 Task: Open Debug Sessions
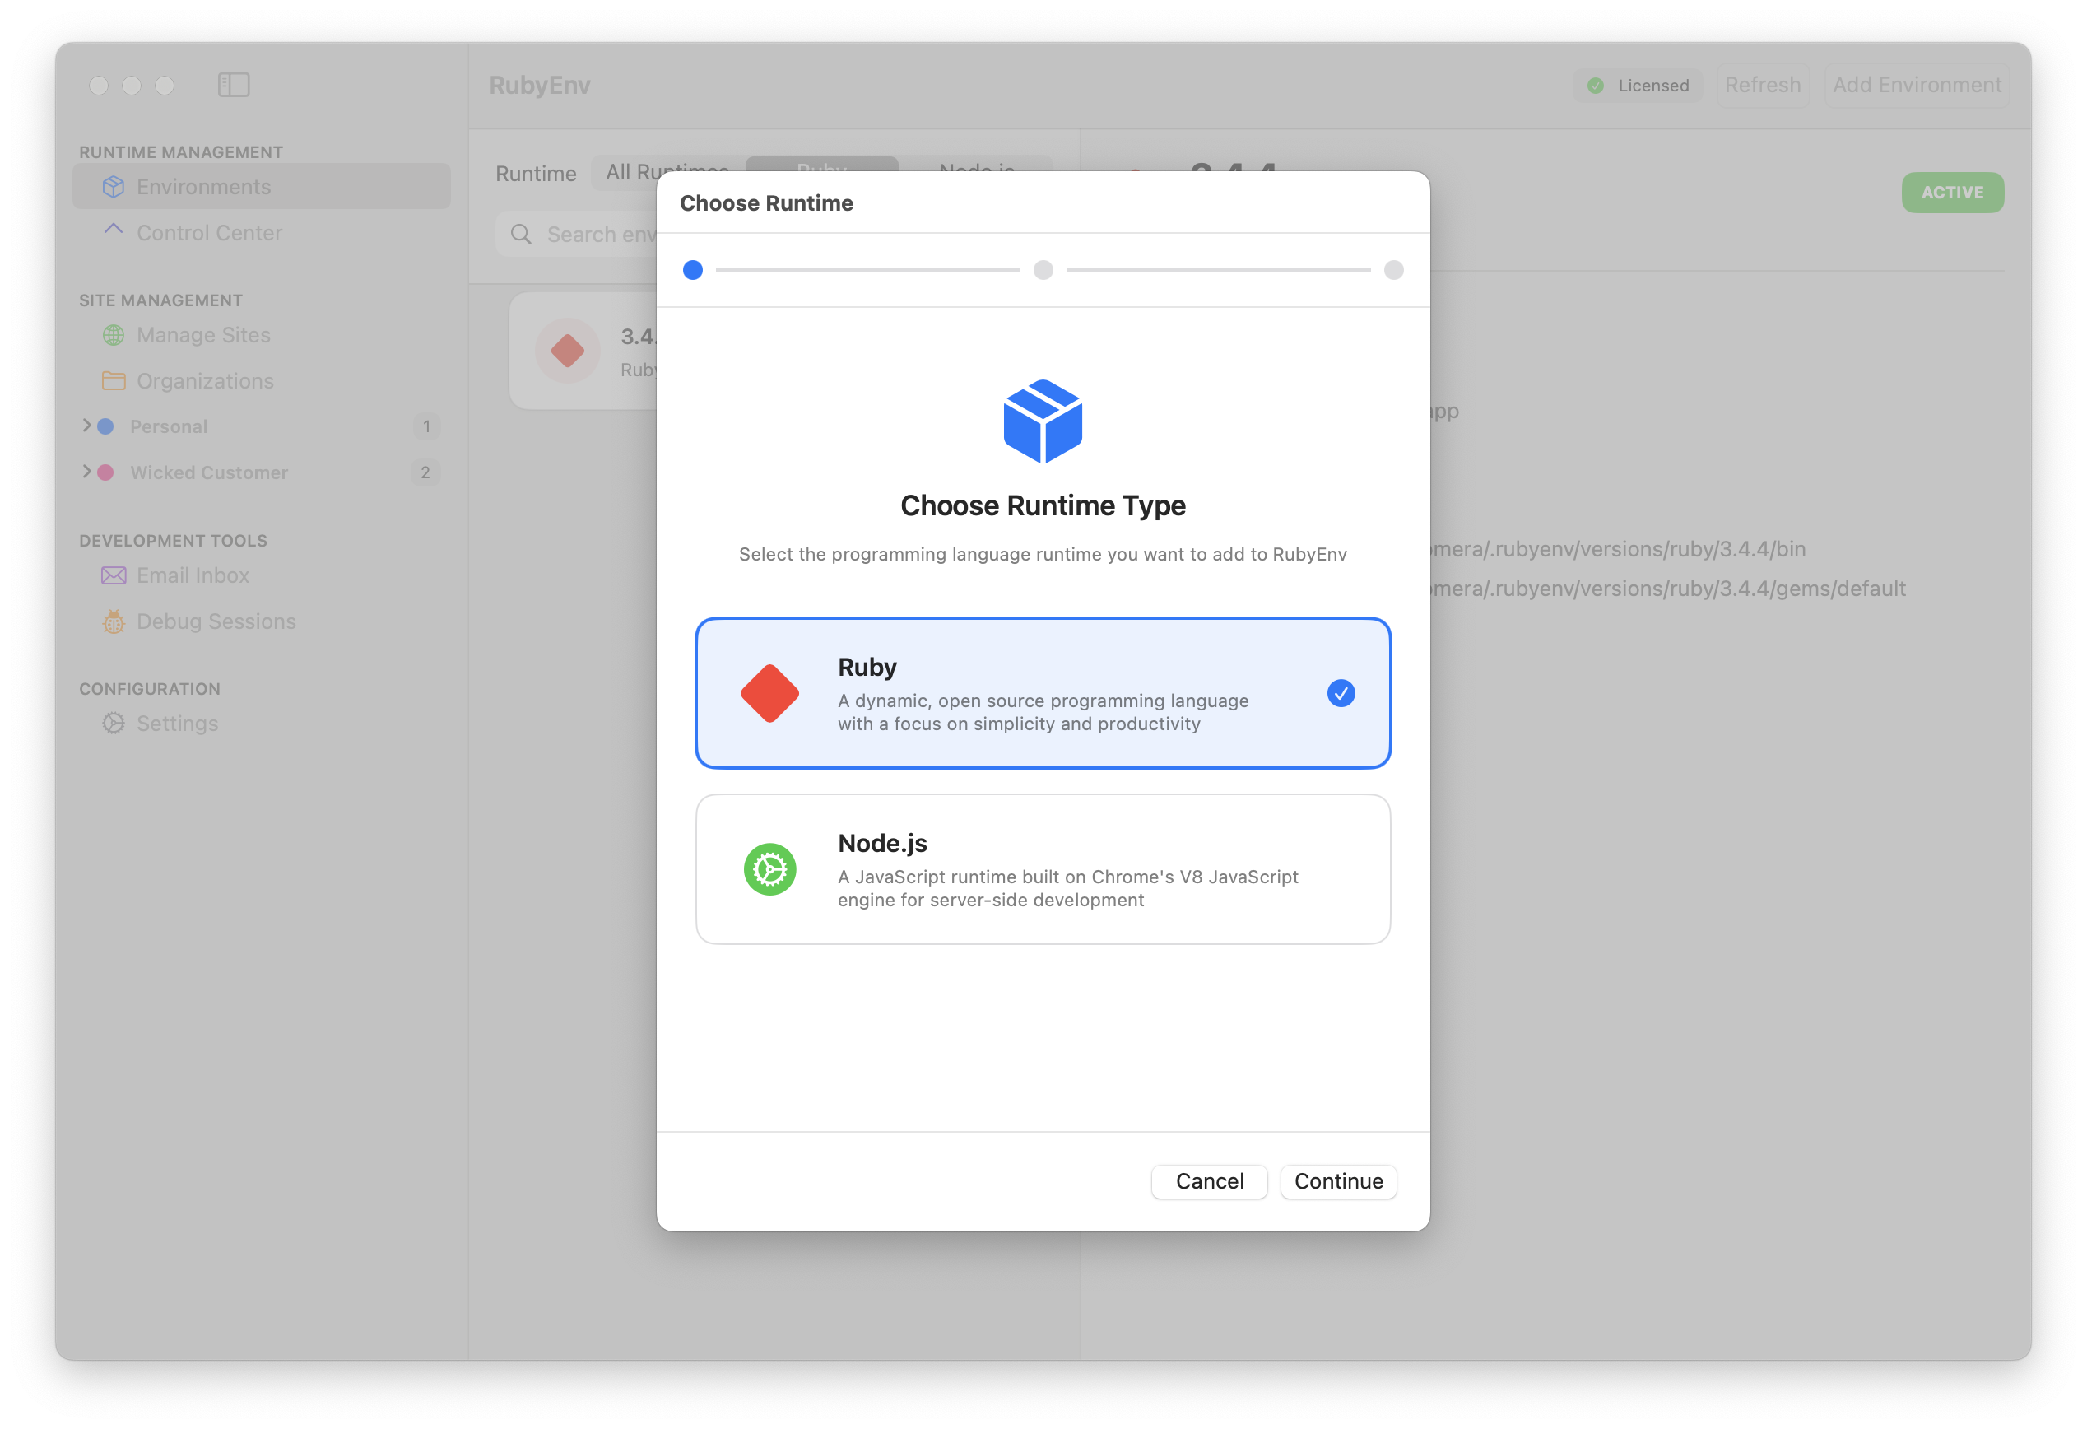(262, 621)
